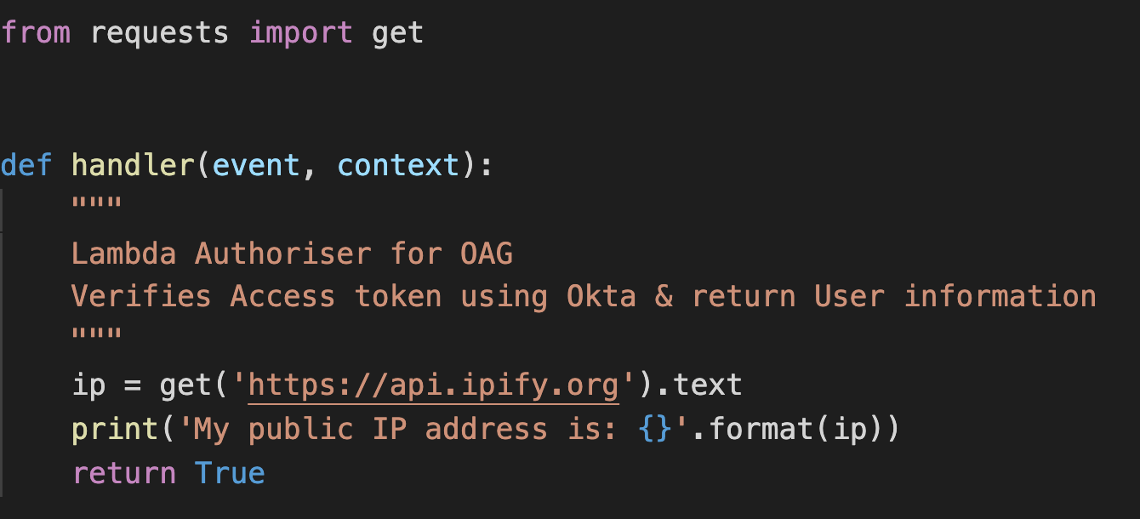Click the 'return' keyword

pos(124,473)
